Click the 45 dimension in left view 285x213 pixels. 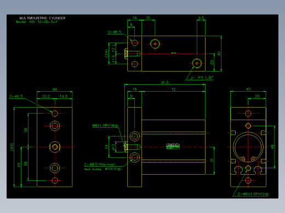click(x=19, y=165)
